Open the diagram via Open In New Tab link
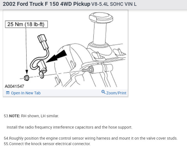 [26, 93]
